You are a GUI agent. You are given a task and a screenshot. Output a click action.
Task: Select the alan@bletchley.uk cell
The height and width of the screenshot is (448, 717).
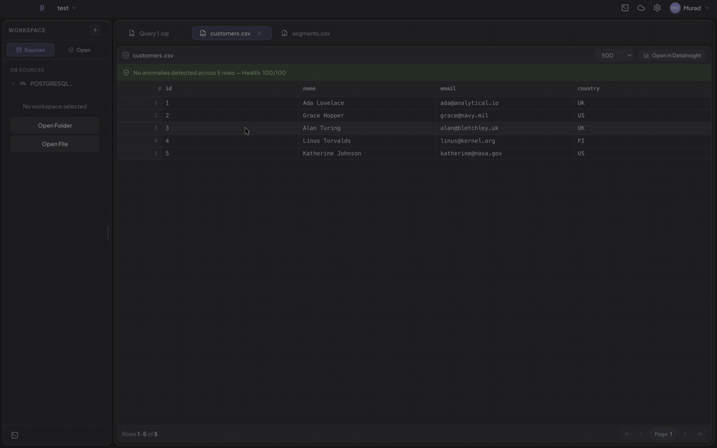[x=505, y=128]
